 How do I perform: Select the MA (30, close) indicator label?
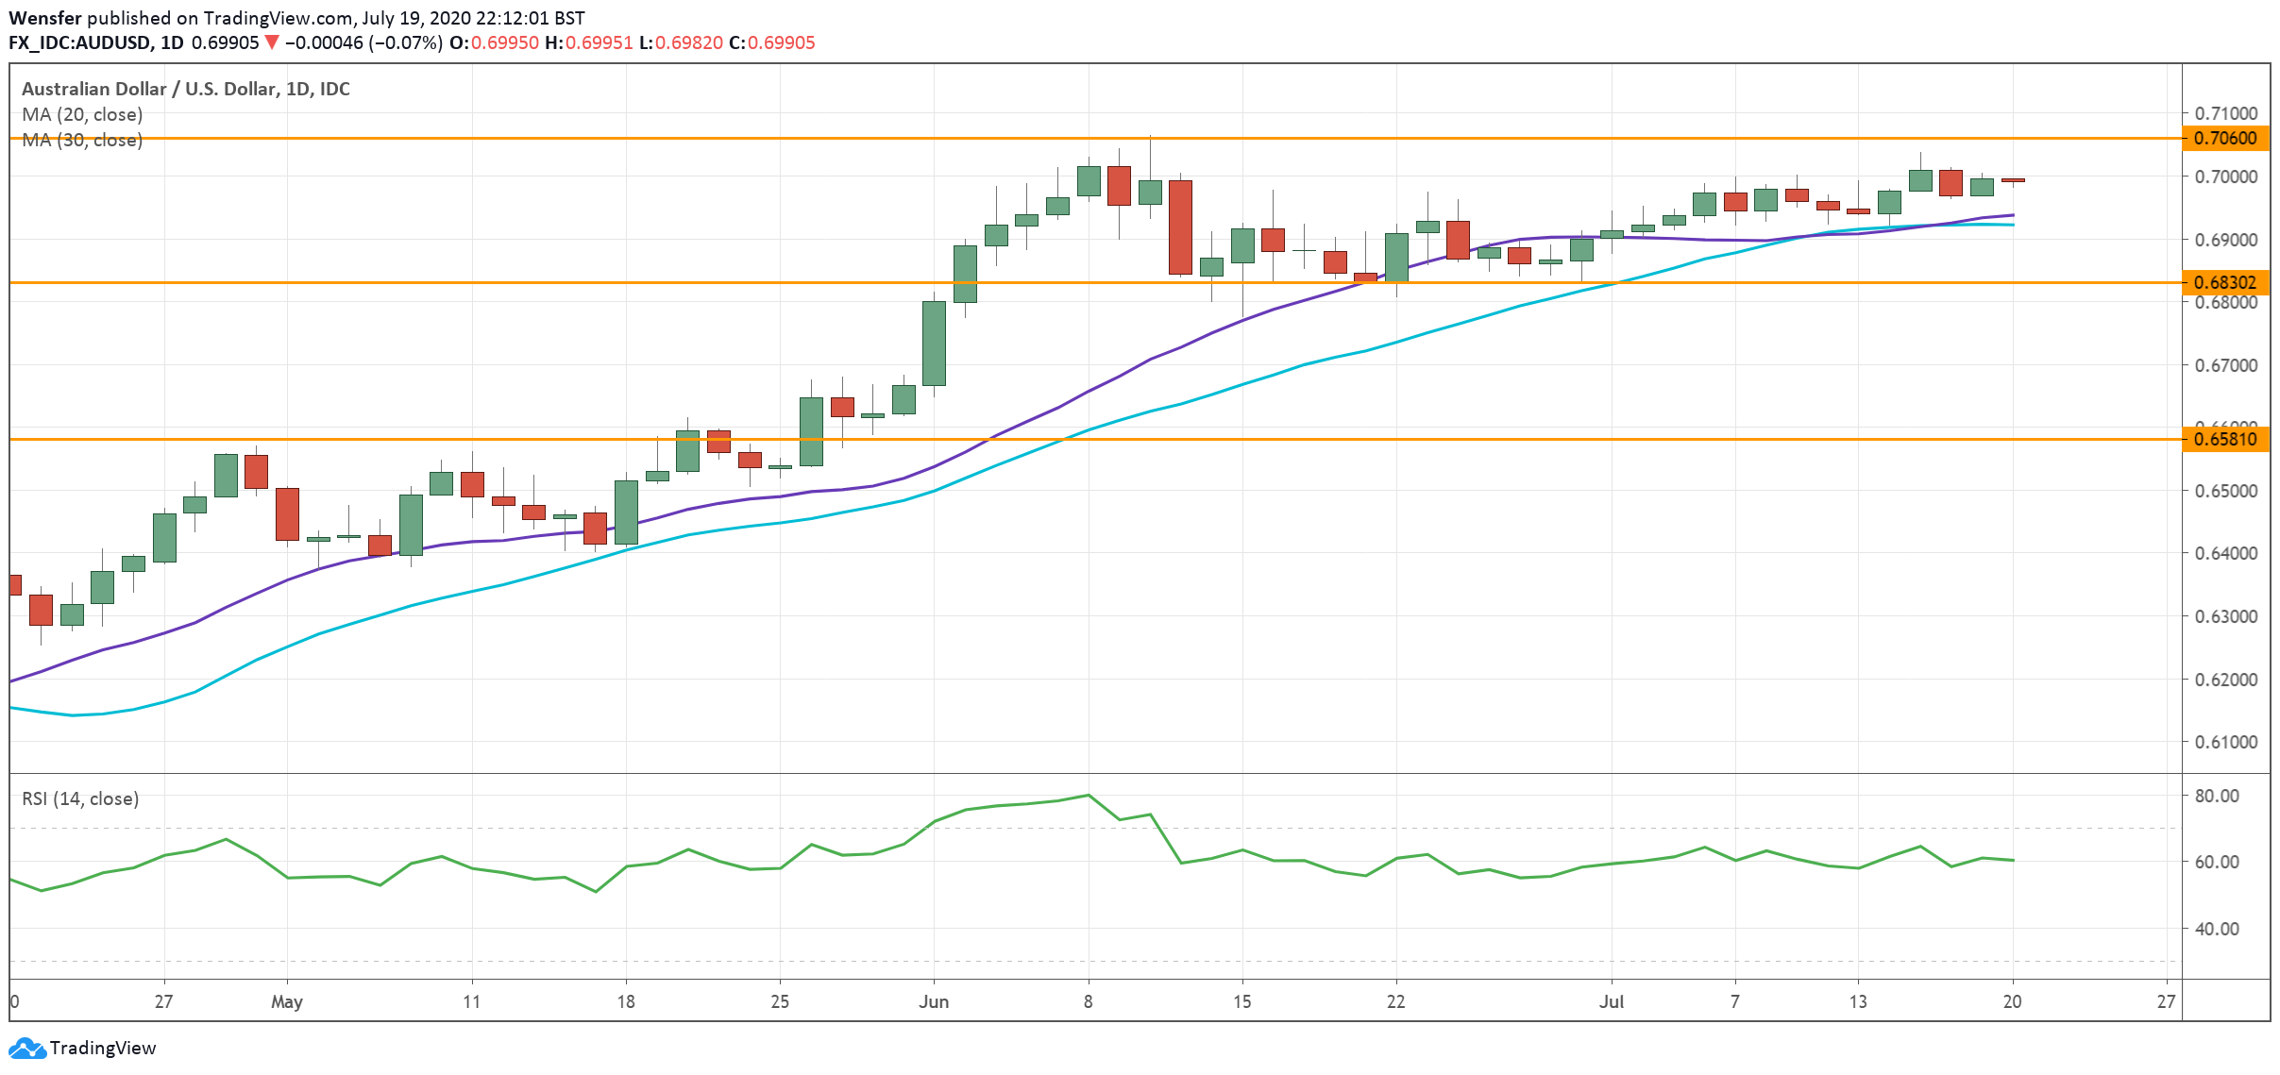pyautogui.click(x=81, y=141)
